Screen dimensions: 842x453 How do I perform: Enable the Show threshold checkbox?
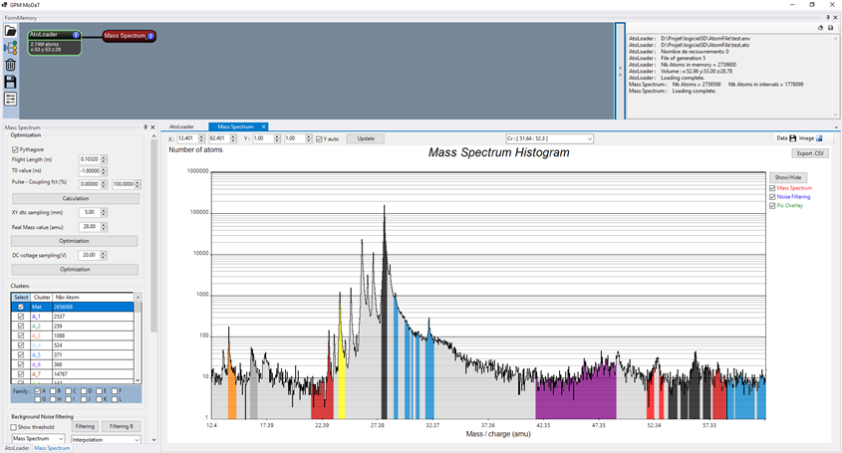coord(15,427)
